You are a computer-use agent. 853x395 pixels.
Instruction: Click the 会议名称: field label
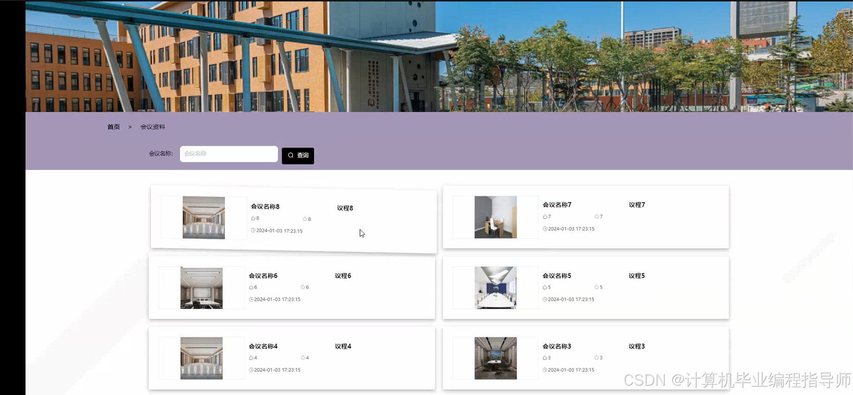pyautogui.click(x=161, y=154)
